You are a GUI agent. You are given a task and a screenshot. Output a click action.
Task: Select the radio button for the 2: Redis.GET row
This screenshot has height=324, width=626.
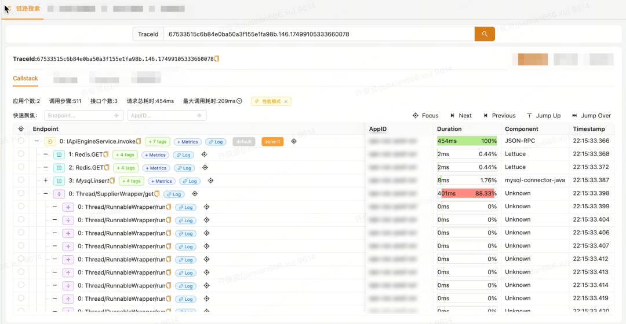click(21, 167)
